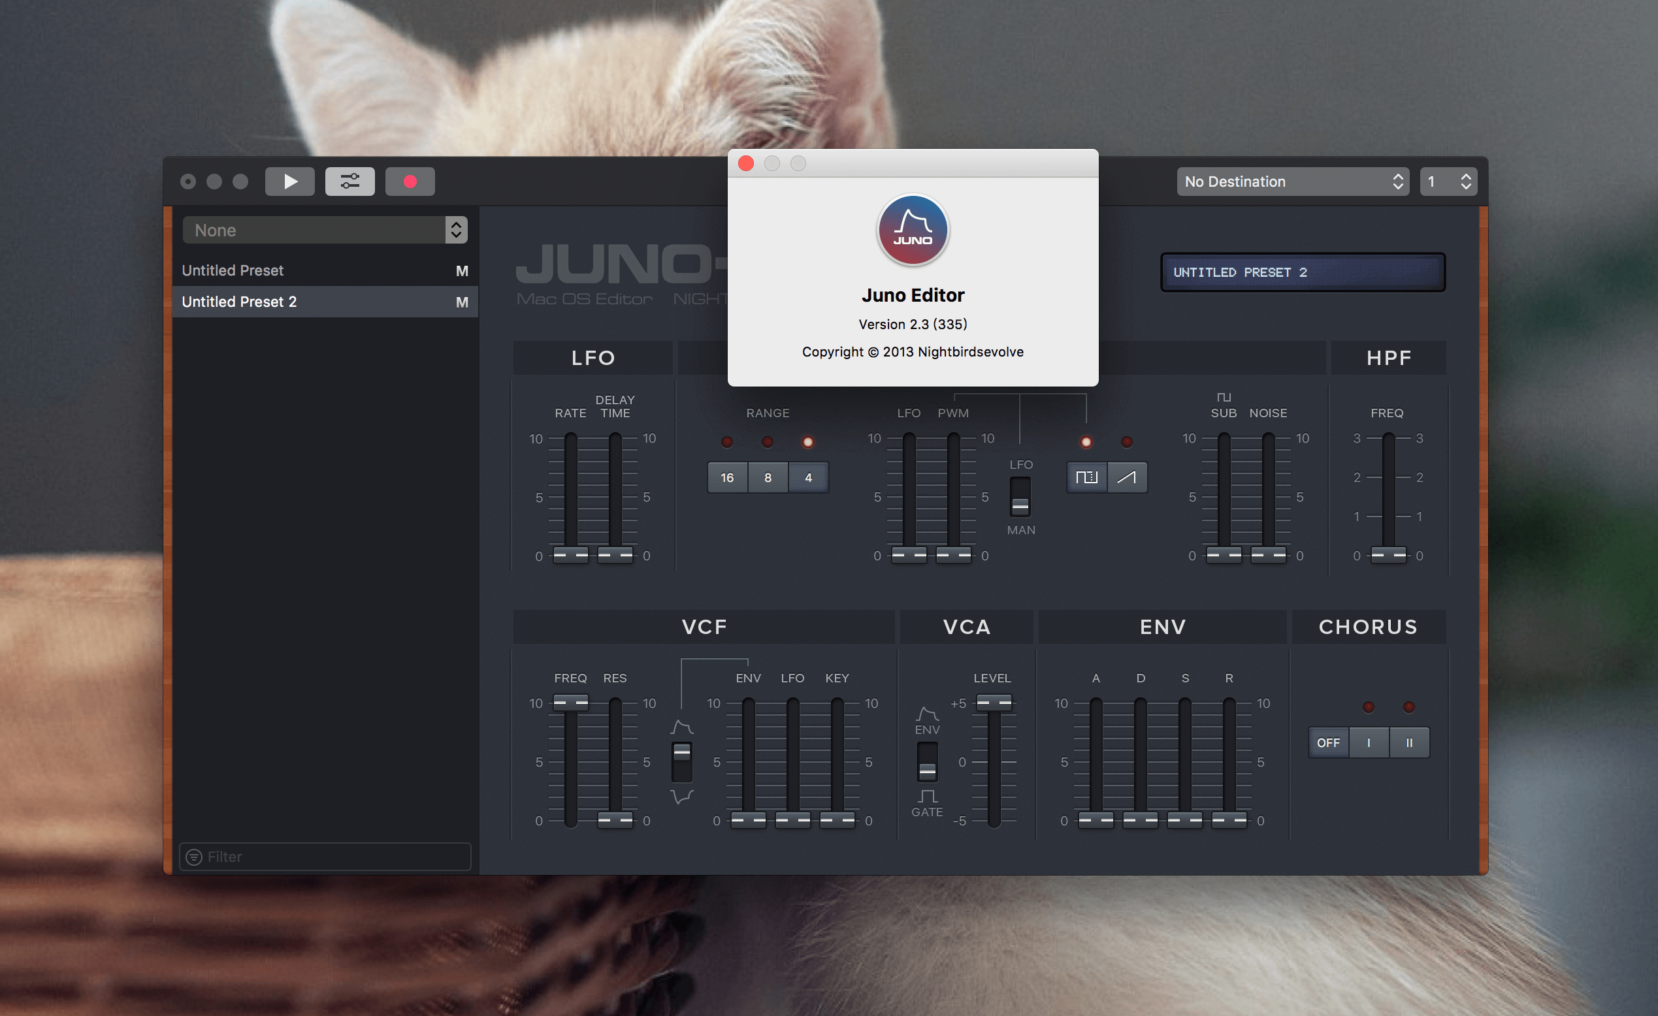1658x1016 pixels.
Task: Click into the Filter text field
Action: click(325, 857)
